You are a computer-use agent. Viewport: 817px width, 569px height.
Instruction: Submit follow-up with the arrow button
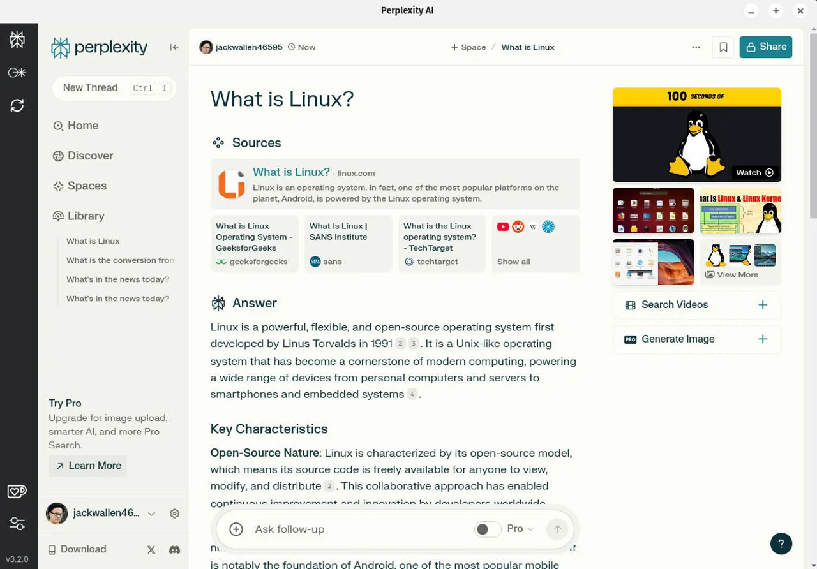click(x=557, y=529)
